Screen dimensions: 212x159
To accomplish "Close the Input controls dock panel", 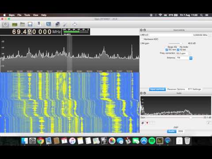I will [141, 30].
